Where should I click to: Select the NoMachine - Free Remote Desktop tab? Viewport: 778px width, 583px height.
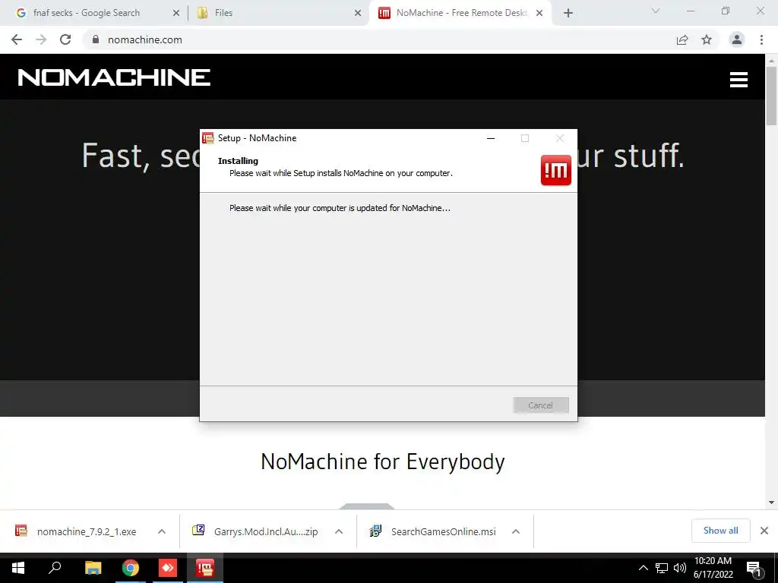click(x=461, y=13)
